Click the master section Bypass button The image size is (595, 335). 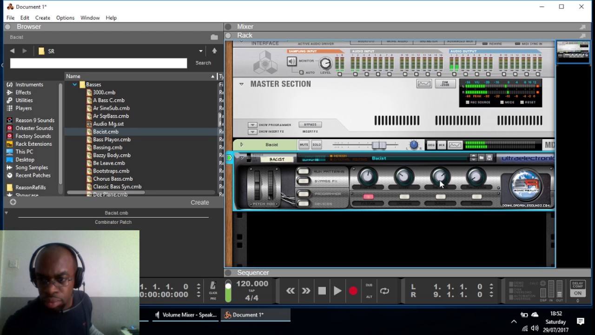pyautogui.click(x=310, y=125)
